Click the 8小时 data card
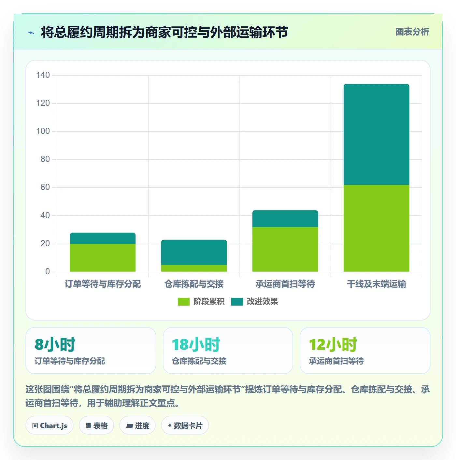 [91, 351]
